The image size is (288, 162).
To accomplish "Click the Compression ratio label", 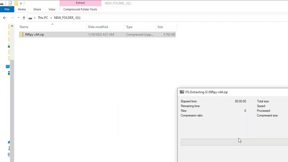I will pos(192,115).
